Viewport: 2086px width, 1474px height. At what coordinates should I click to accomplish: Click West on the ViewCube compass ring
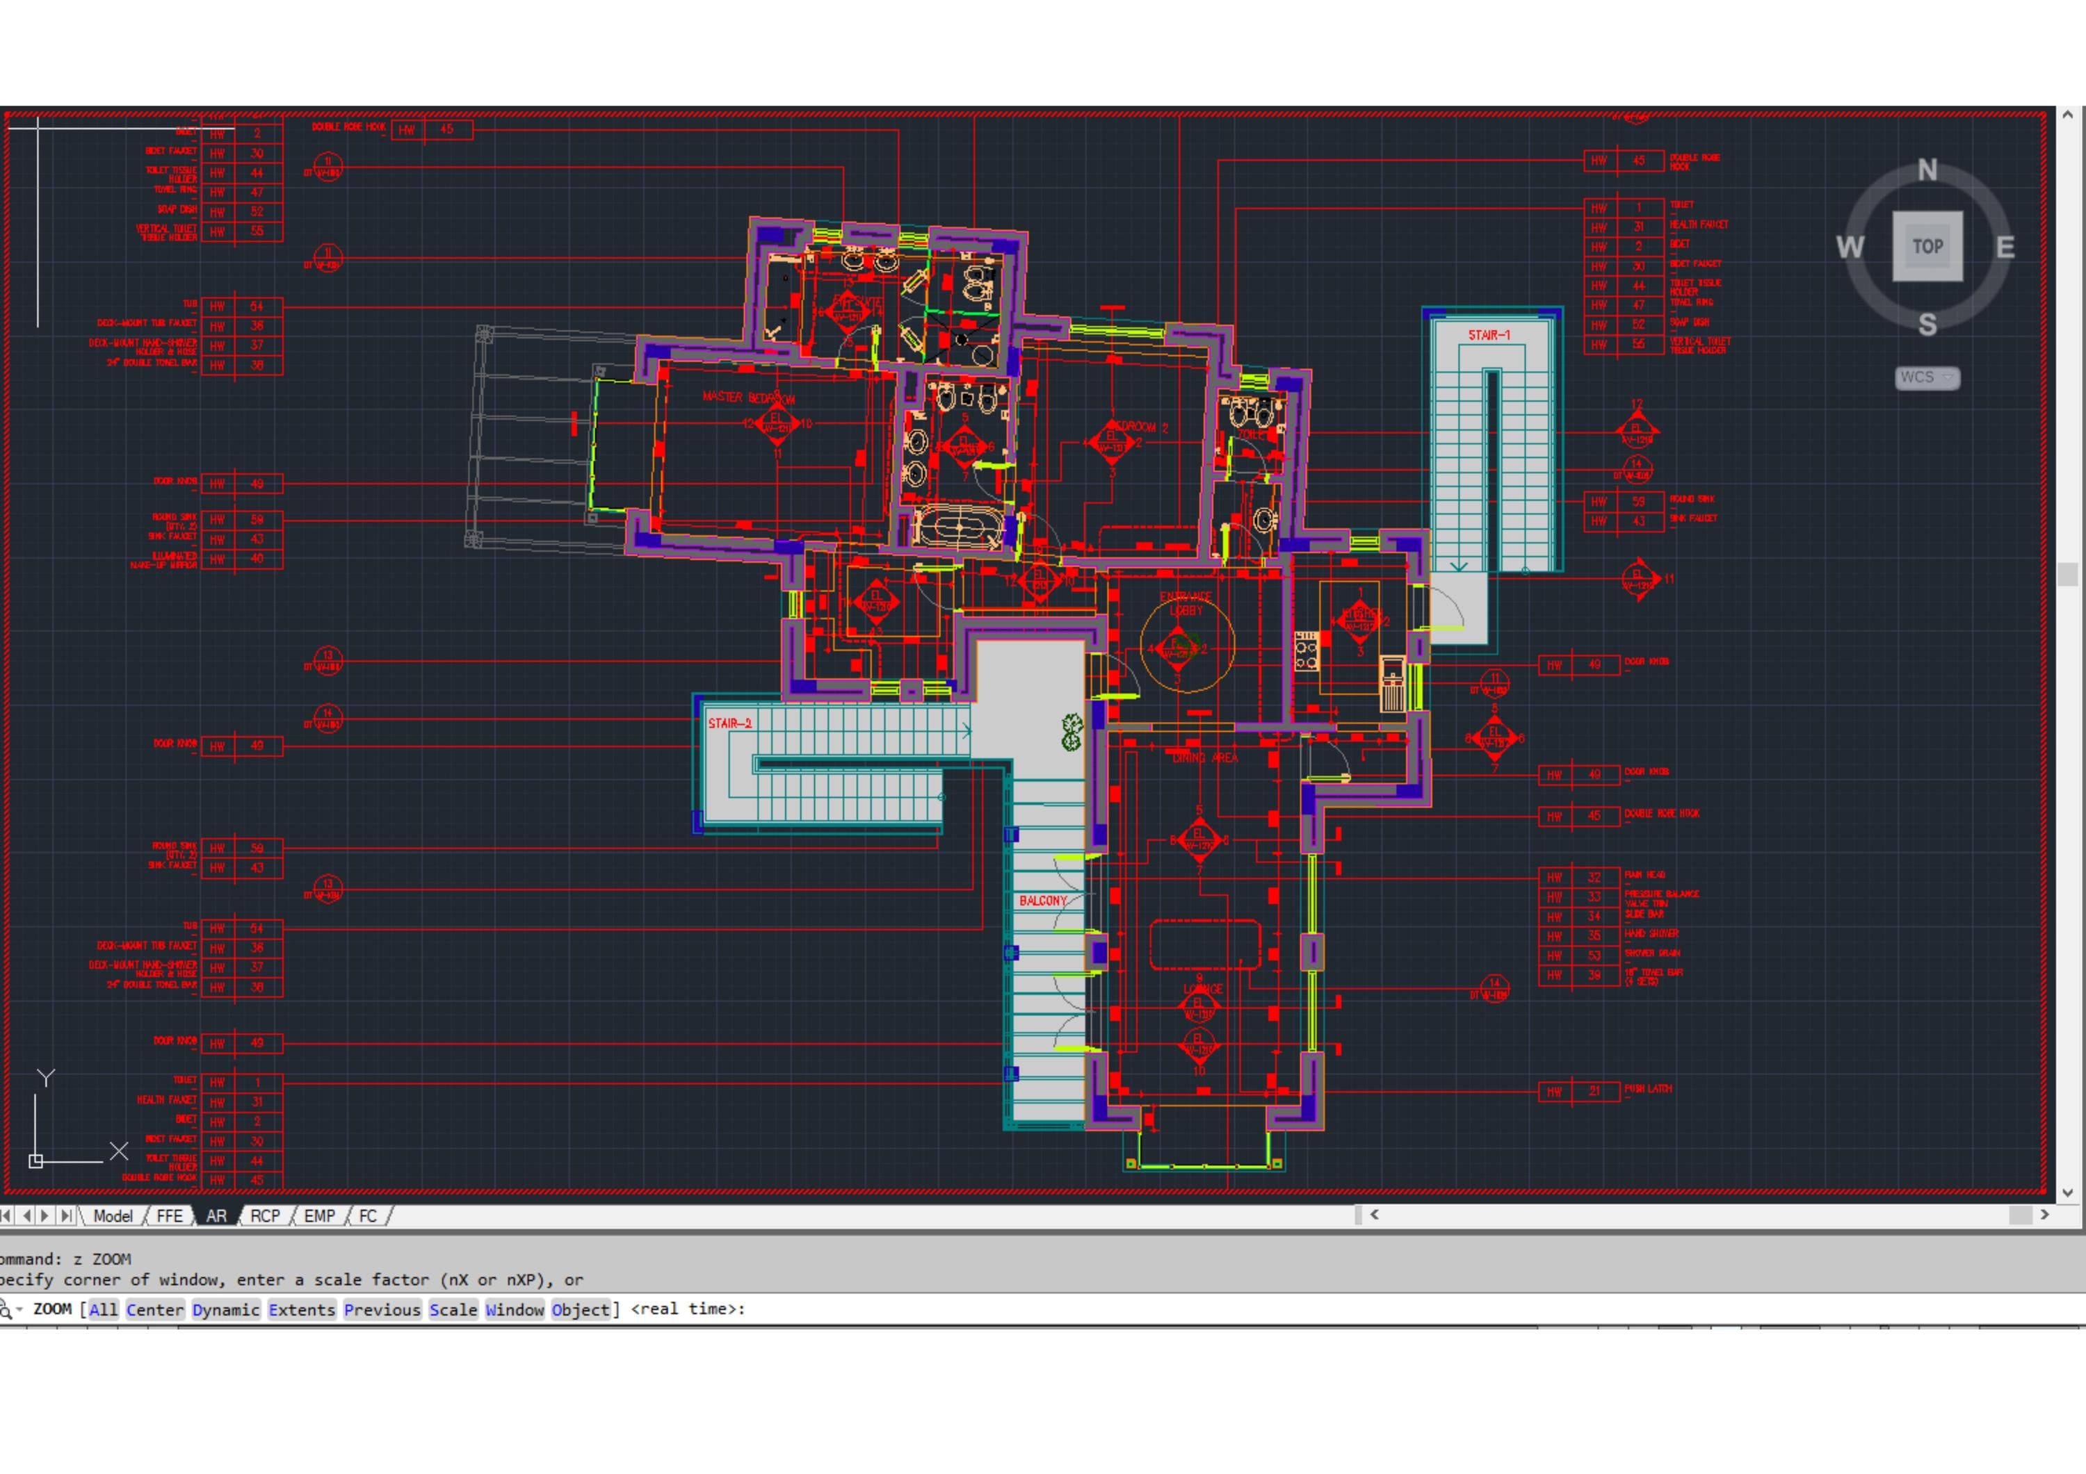(x=1851, y=245)
